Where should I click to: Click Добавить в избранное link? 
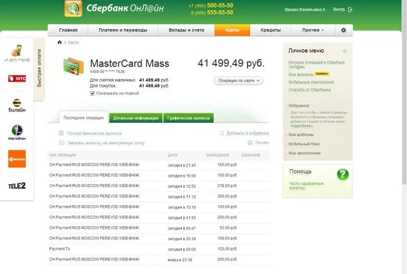pyautogui.click(x=247, y=133)
